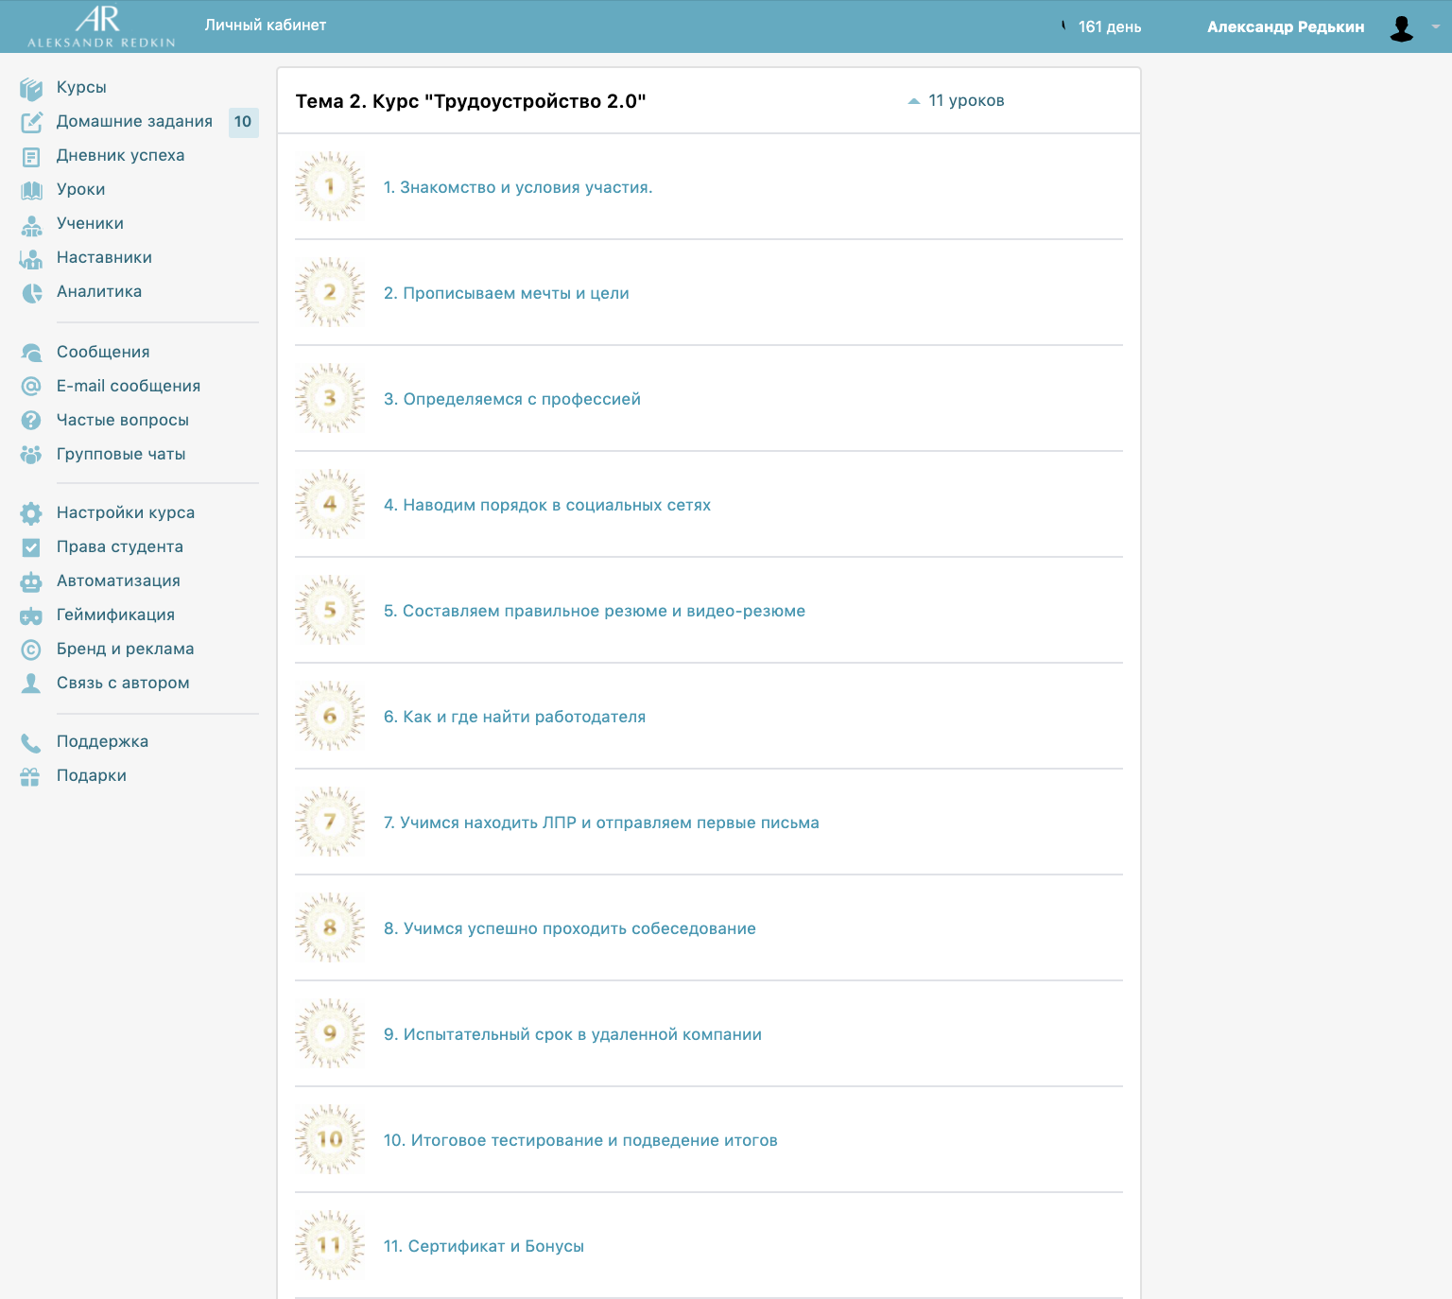Screen dimensions: 1452x1299
Task: Click the Автоматизация robot icon
Action: pos(31,581)
